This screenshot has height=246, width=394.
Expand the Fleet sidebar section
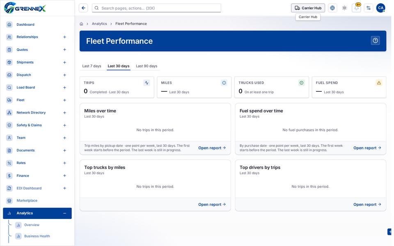64,100
